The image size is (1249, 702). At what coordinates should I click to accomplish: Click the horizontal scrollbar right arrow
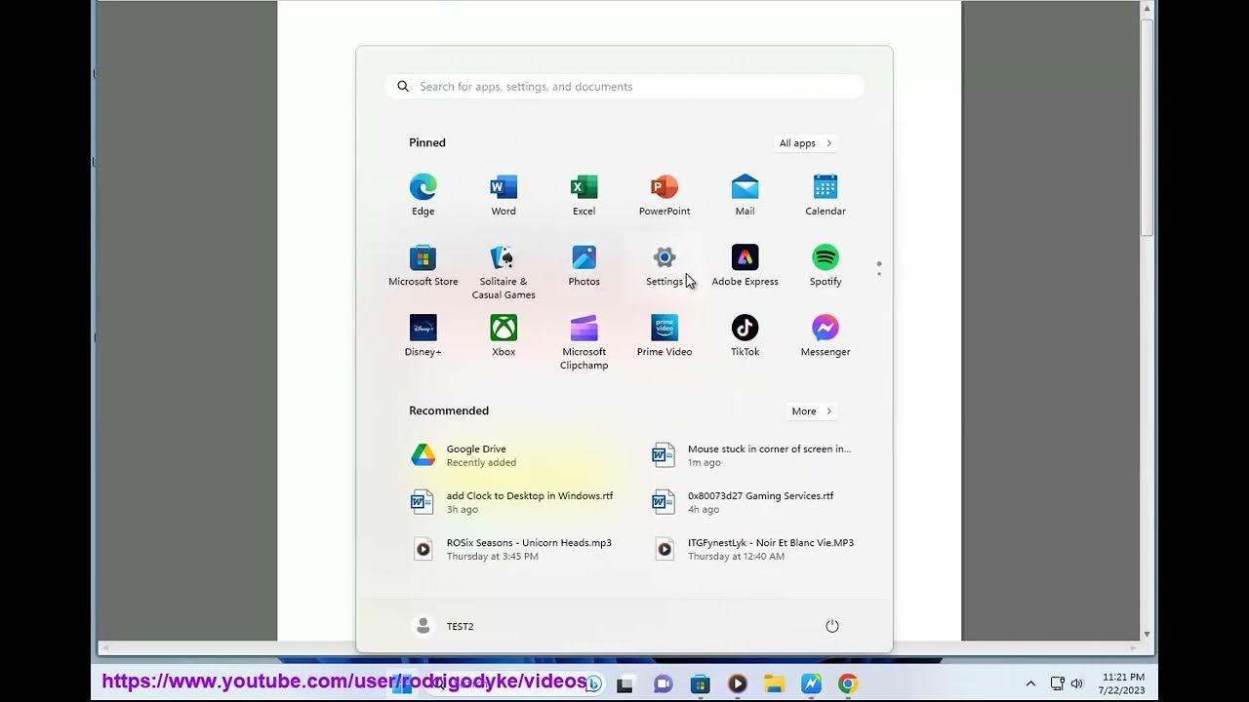[x=1133, y=647]
